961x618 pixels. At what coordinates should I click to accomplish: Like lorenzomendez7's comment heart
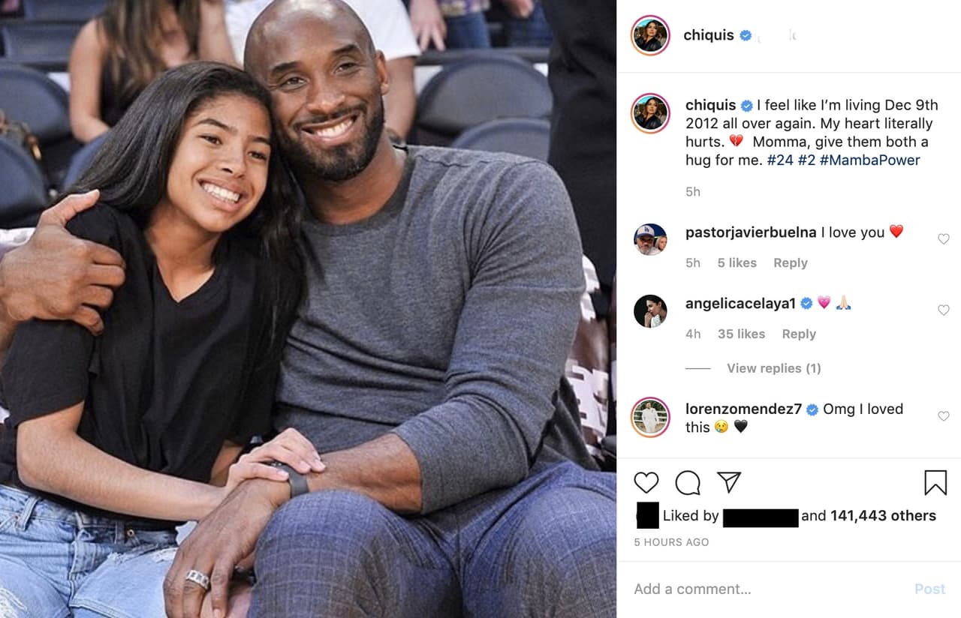tap(944, 416)
